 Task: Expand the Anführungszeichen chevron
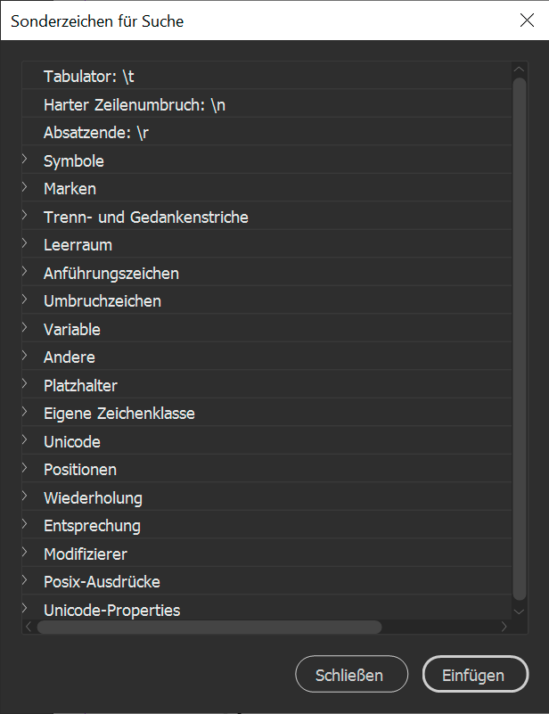click(25, 271)
